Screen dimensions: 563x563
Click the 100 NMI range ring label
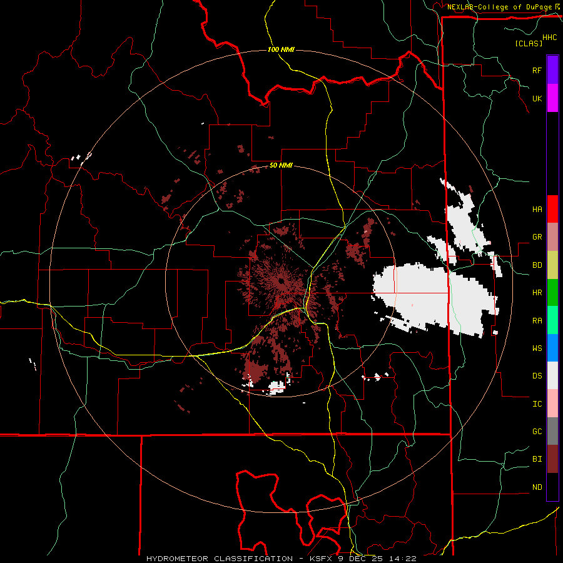(x=281, y=49)
